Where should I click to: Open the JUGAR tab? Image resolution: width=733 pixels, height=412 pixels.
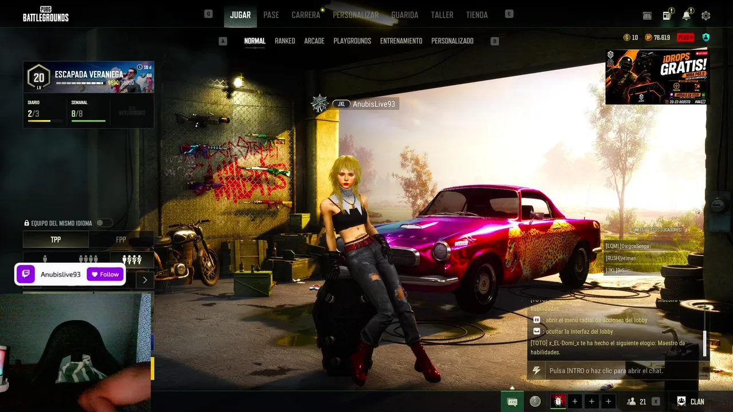pos(241,15)
